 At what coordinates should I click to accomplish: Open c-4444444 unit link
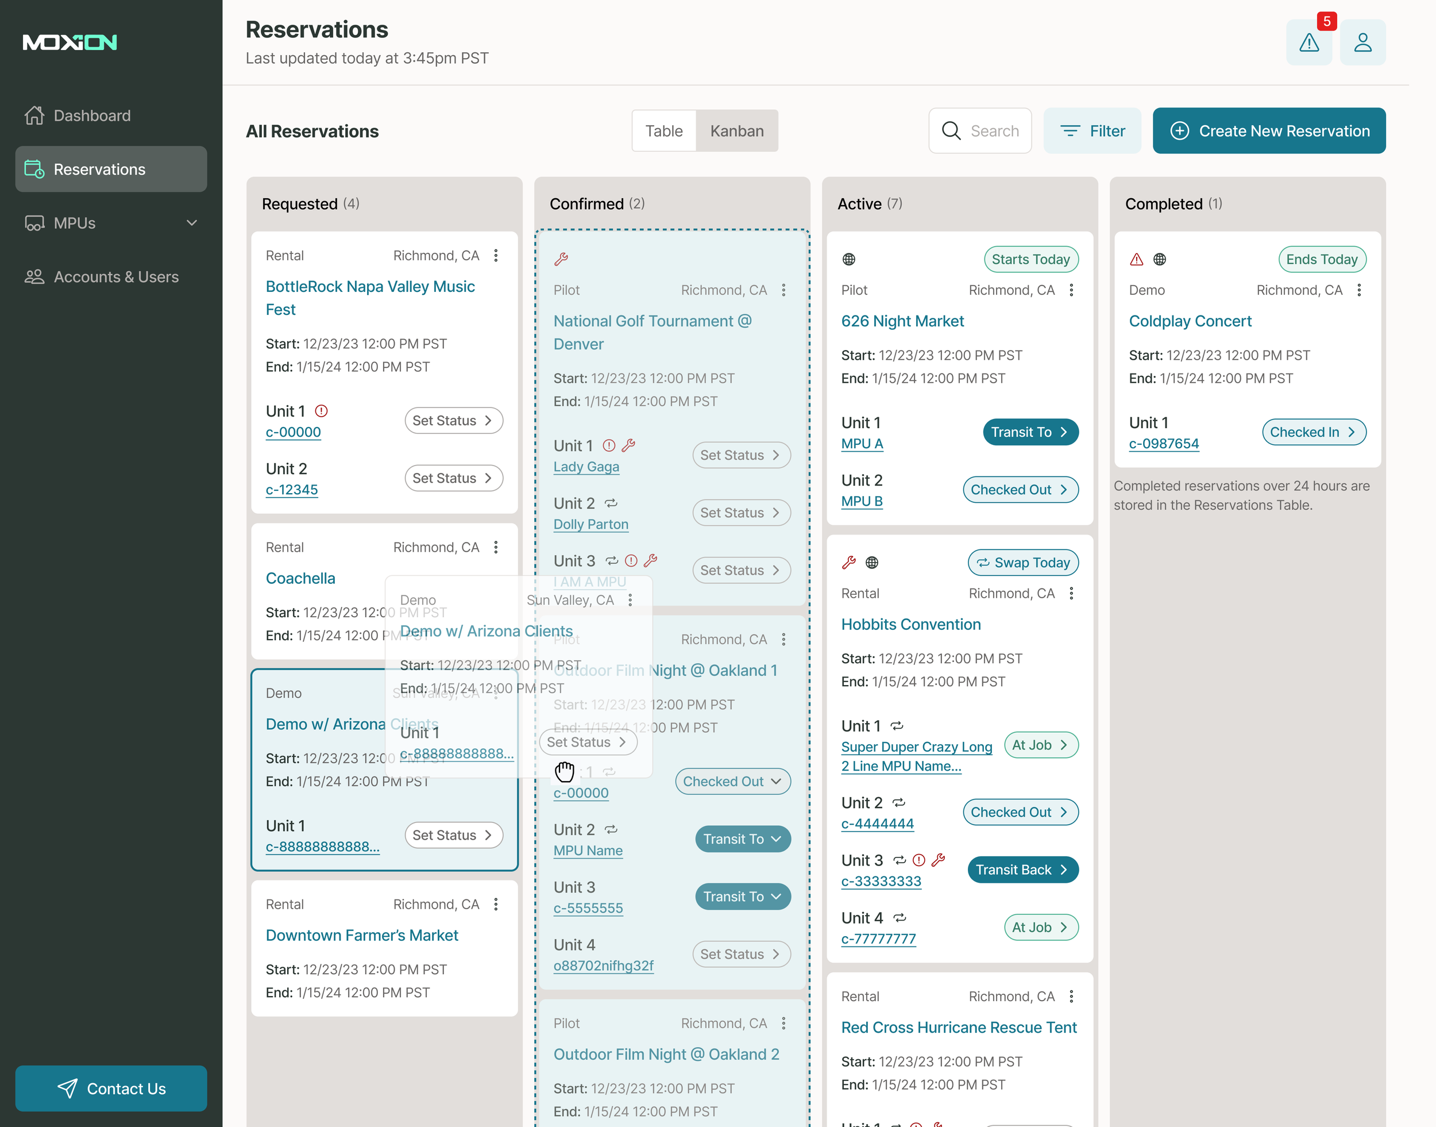[878, 824]
